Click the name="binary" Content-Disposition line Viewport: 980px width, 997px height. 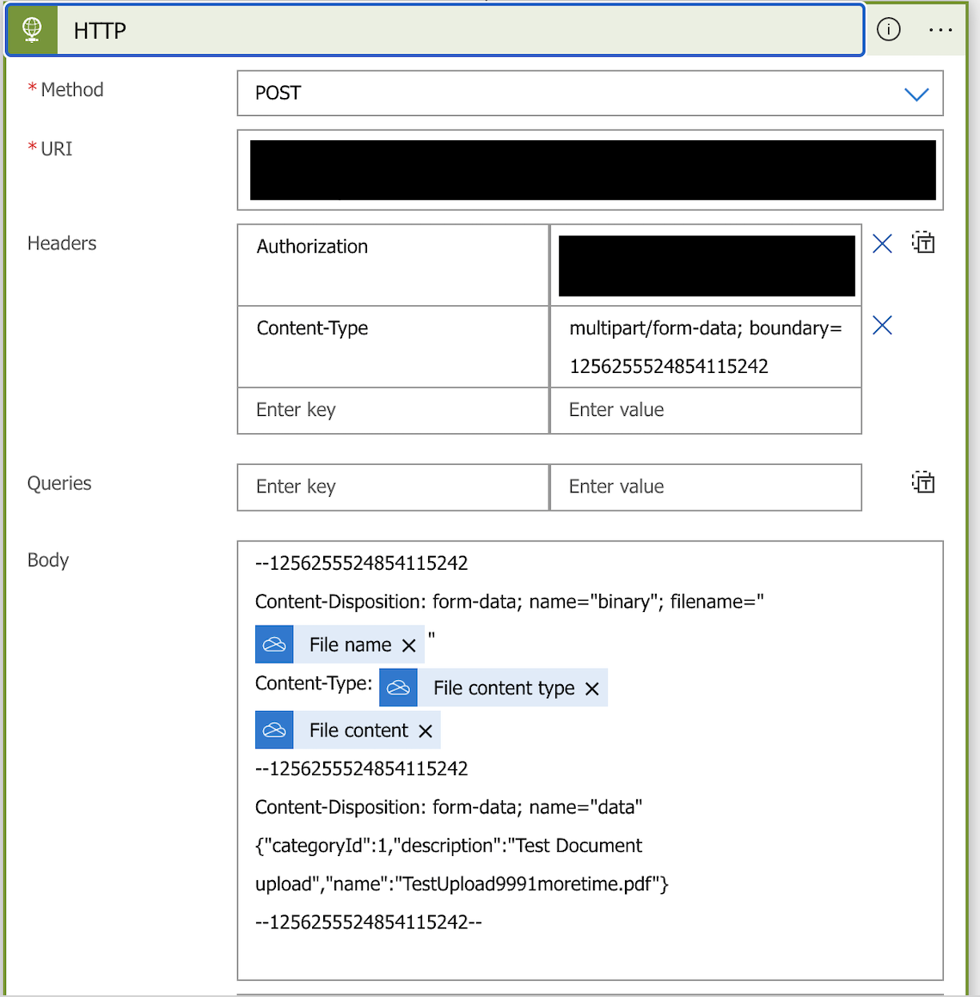[509, 602]
